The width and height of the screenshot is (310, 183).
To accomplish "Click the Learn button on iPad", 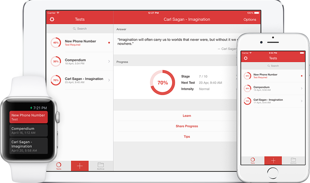I will click(187, 116).
